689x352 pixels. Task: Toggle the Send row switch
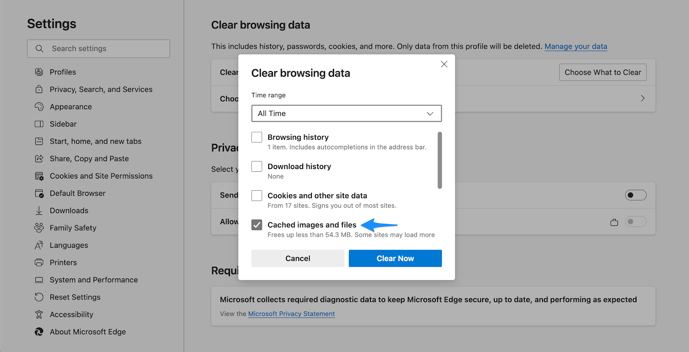[636, 195]
